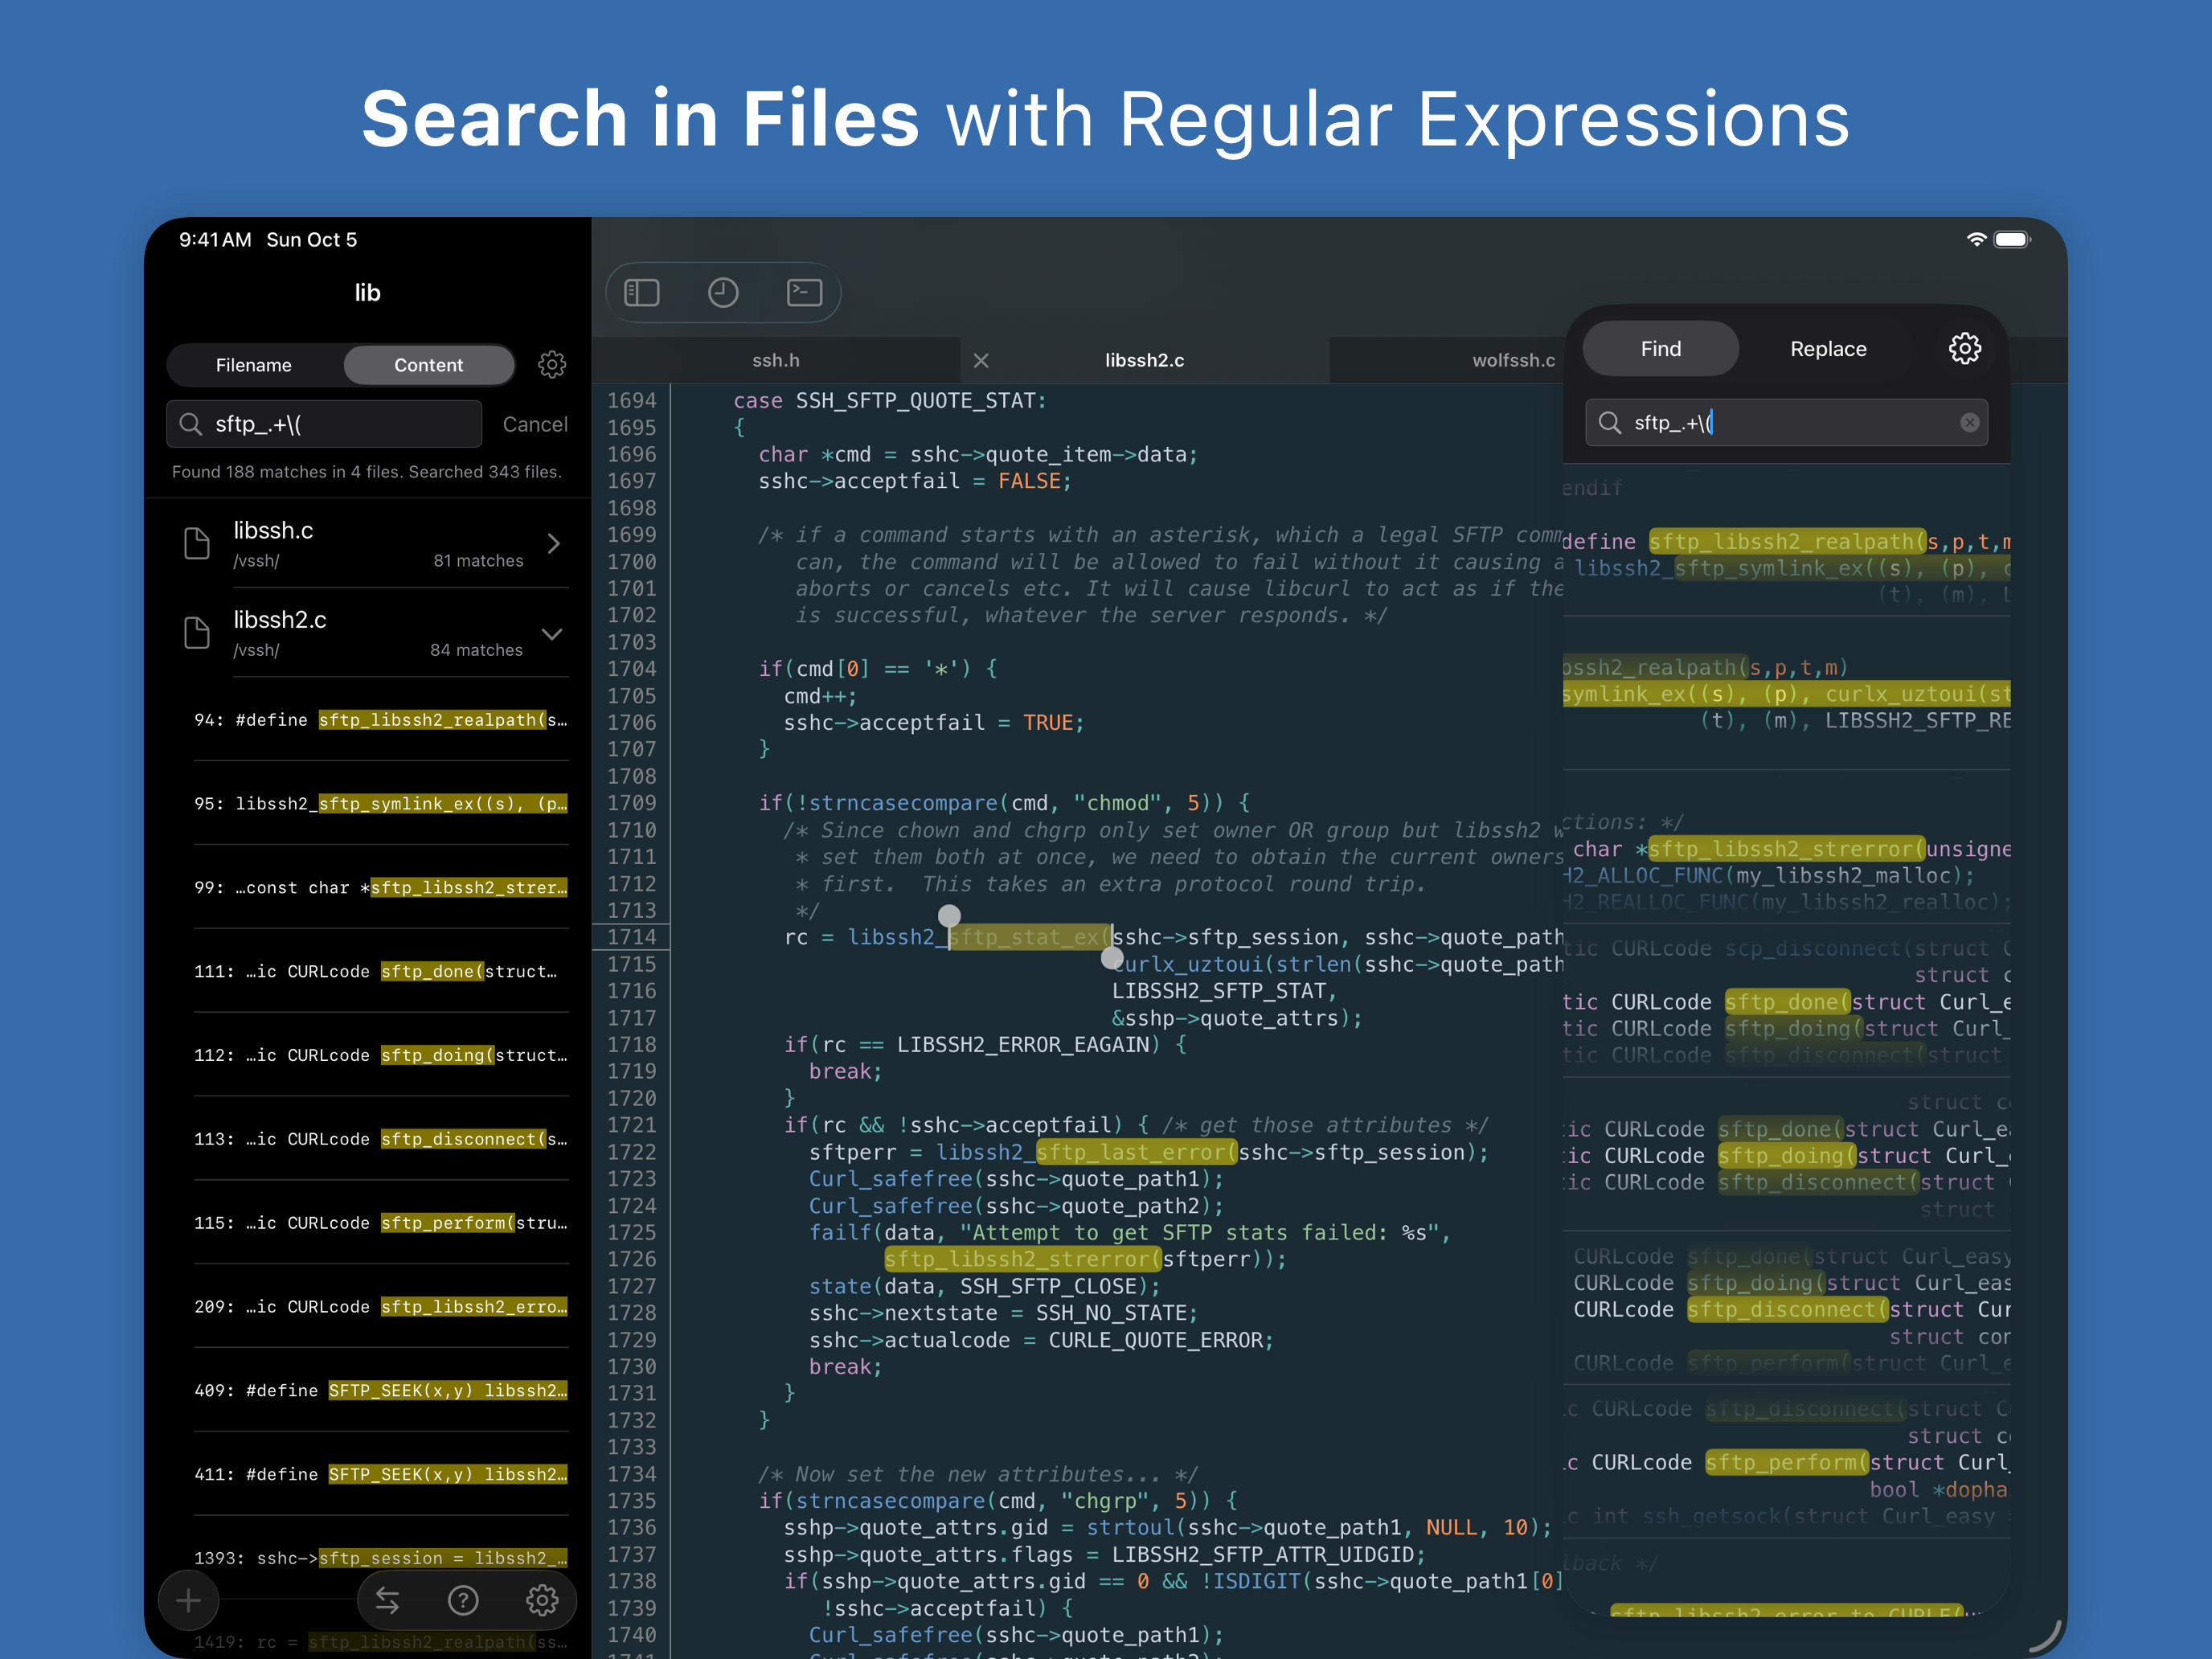
Task: Select the Content search mode
Action: tap(428, 364)
